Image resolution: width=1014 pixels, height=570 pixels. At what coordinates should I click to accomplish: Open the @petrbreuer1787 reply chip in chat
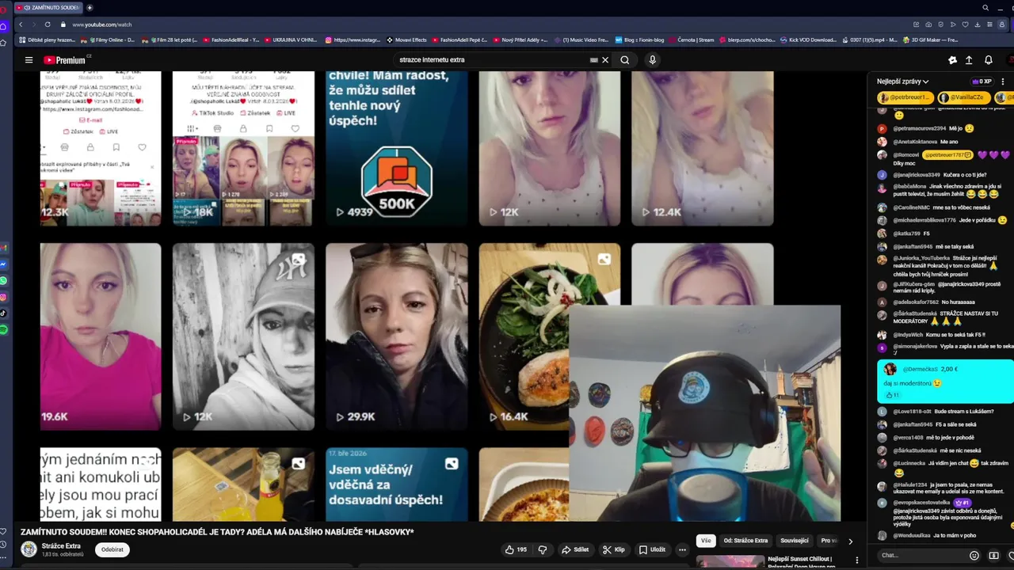(x=947, y=155)
